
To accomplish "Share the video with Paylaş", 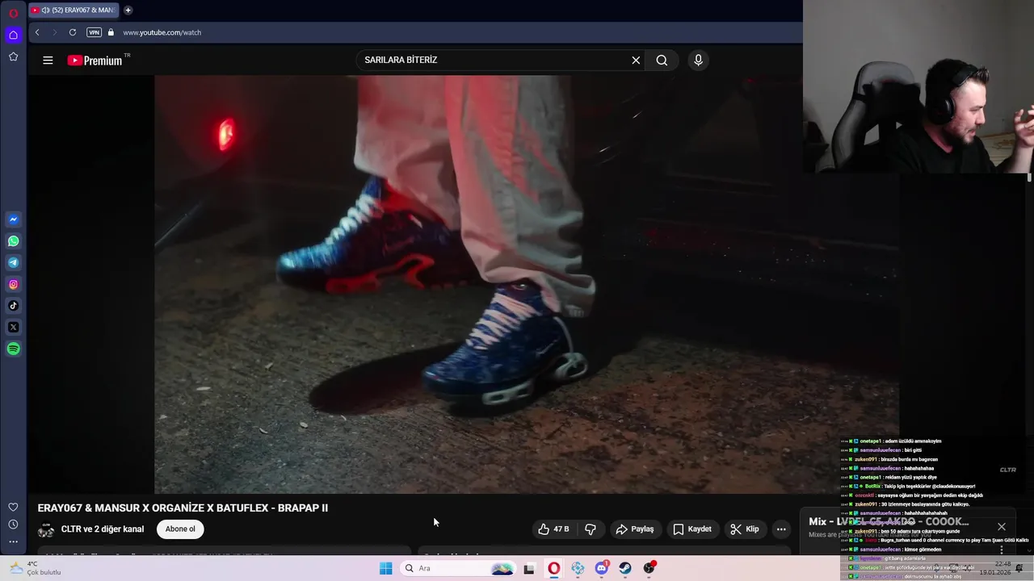I will click(635, 529).
